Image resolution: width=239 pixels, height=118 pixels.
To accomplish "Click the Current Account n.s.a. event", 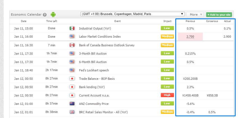I will coord(94,95).
